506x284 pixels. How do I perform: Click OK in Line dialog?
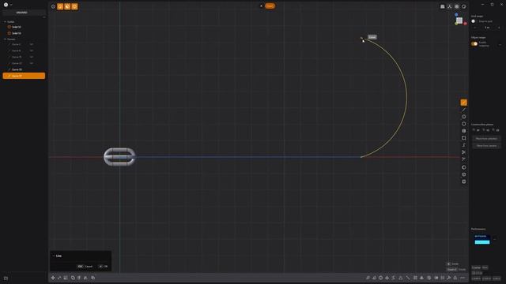pos(103,267)
